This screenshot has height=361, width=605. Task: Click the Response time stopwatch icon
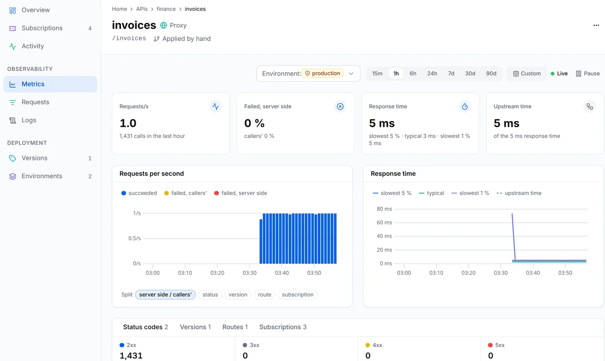465,106
